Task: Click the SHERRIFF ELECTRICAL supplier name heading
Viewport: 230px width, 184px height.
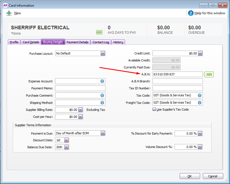Action: coord(40,28)
